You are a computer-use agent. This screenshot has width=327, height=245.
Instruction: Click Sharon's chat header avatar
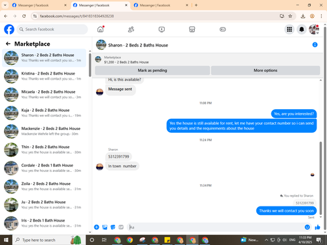click(101, 44)
